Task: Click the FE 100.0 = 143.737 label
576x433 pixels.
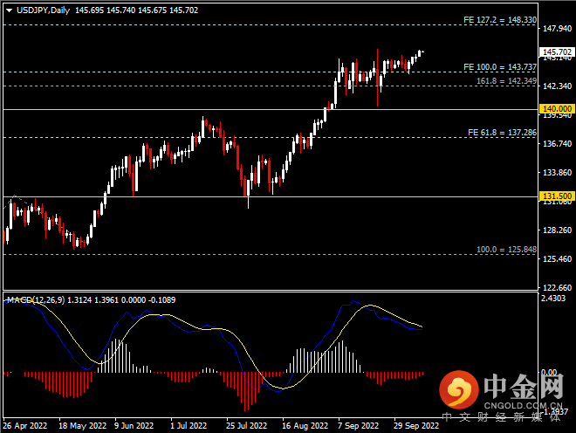Action: pyautogui.click(x=499, y=67)
